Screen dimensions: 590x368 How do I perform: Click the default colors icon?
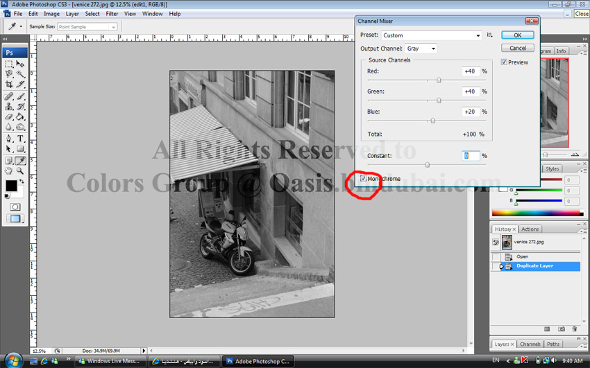pos(7,196)
